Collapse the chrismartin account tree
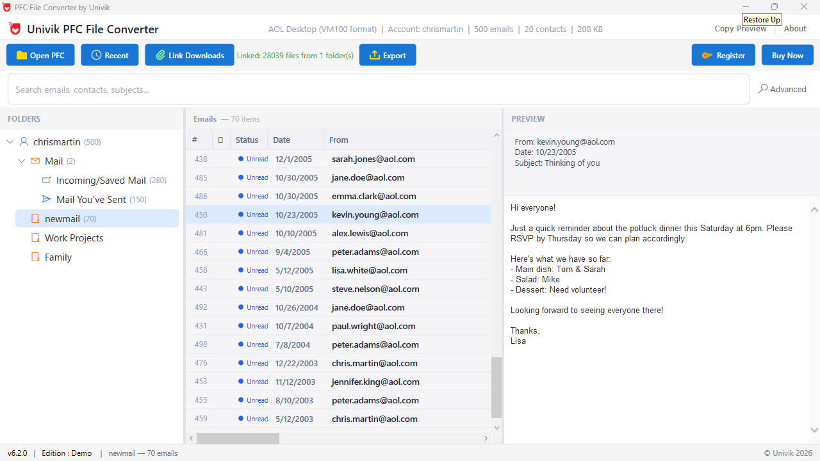The height and width of the screenshot is (461, 820). (x=10, y=142)
